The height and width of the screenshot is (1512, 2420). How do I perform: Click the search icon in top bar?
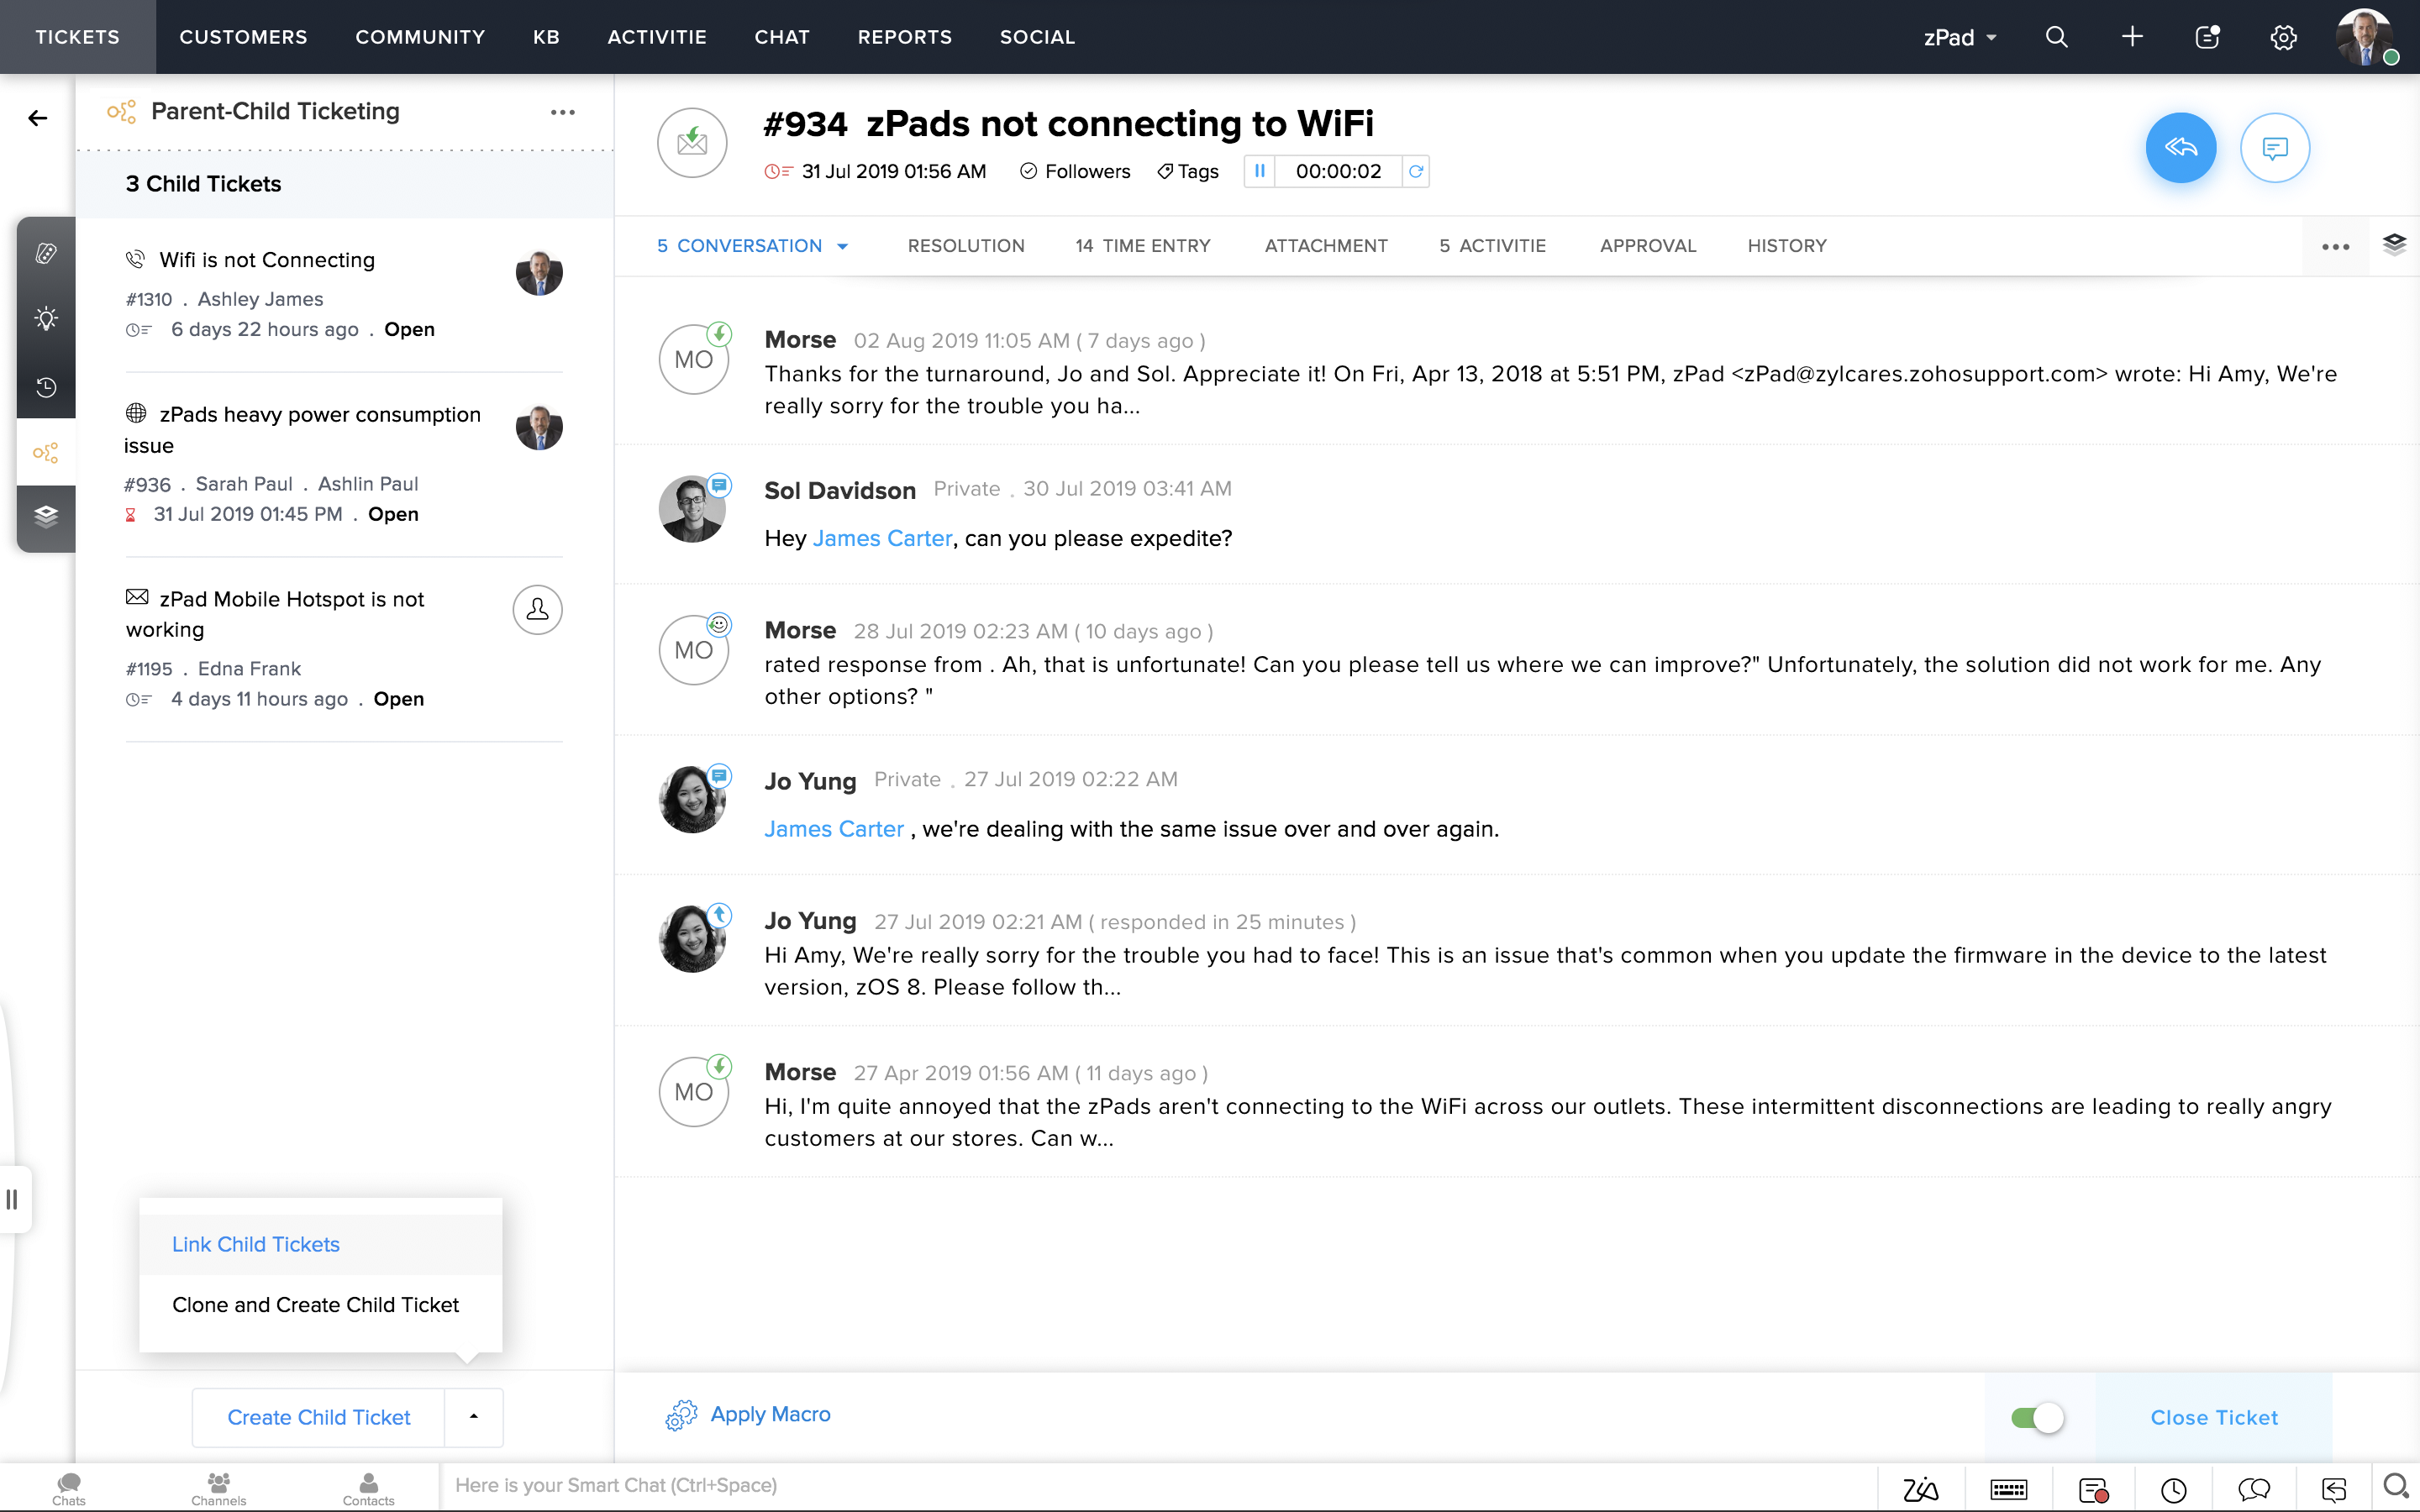click(2056, 37)
